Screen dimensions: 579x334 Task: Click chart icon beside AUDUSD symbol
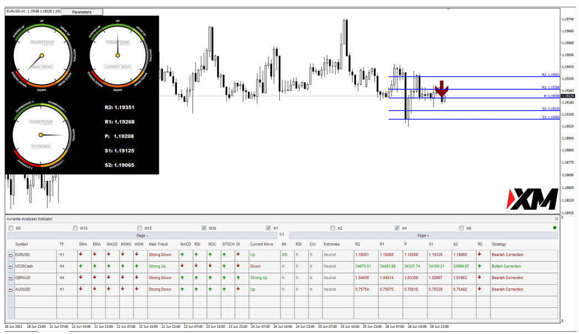click(11, 290)
